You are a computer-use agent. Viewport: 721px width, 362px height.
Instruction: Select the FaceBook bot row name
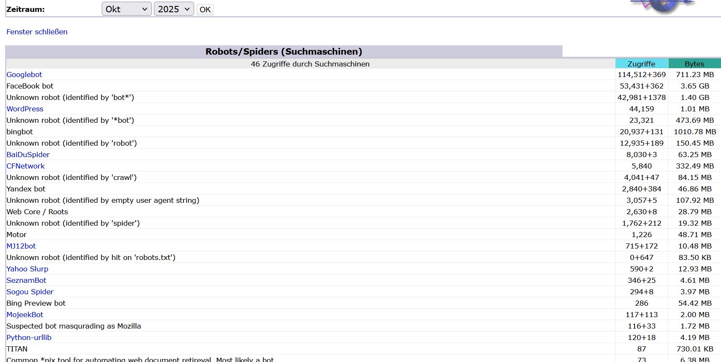30,86
